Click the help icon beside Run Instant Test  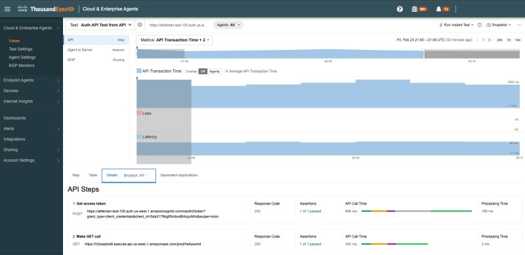point(480,25)
